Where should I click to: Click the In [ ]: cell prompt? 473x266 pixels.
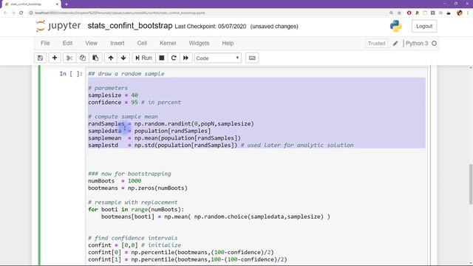click(x=71, y=74)
